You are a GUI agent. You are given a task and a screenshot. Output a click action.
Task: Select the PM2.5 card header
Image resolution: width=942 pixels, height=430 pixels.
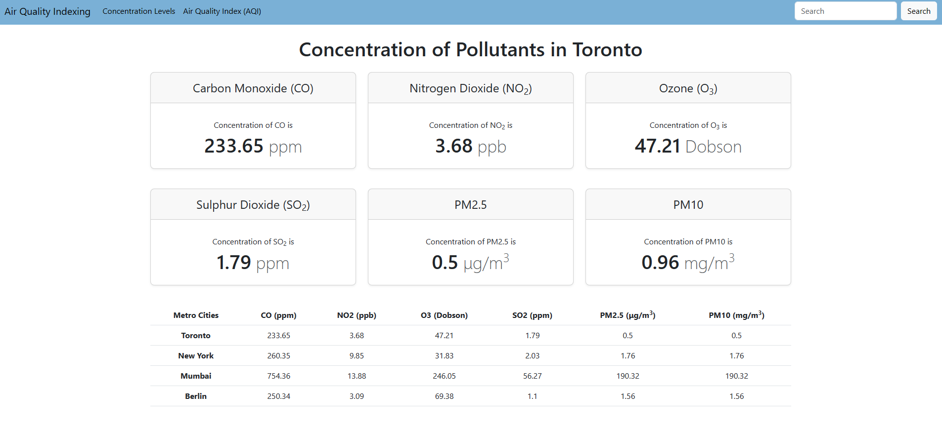[x=470, y=205]
